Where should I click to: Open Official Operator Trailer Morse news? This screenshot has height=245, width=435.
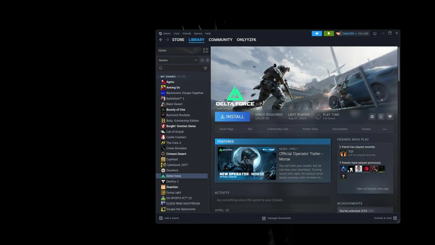(301, 157)
